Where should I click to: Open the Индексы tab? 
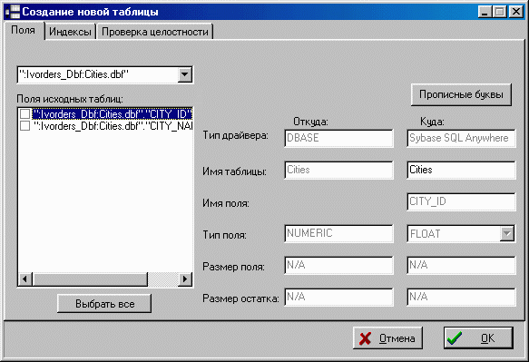(70, 32)
